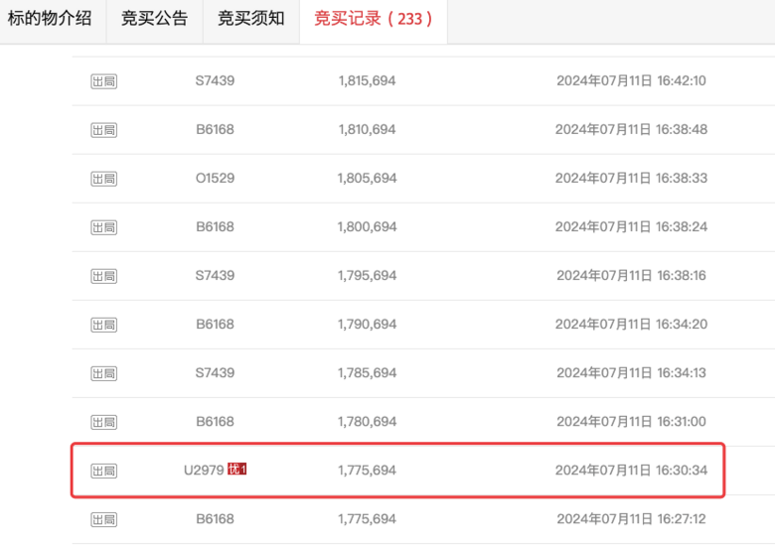Click bidder code O1529
The image size is (775, 545).
coord(215,178)
